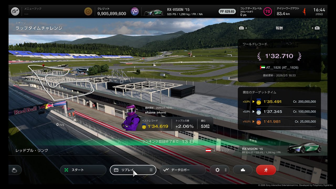Viewport: 336px width, 189px height.
Task: Click the +2.06% gap to top value
Action: pyautogui.click(x=184, y=126)
